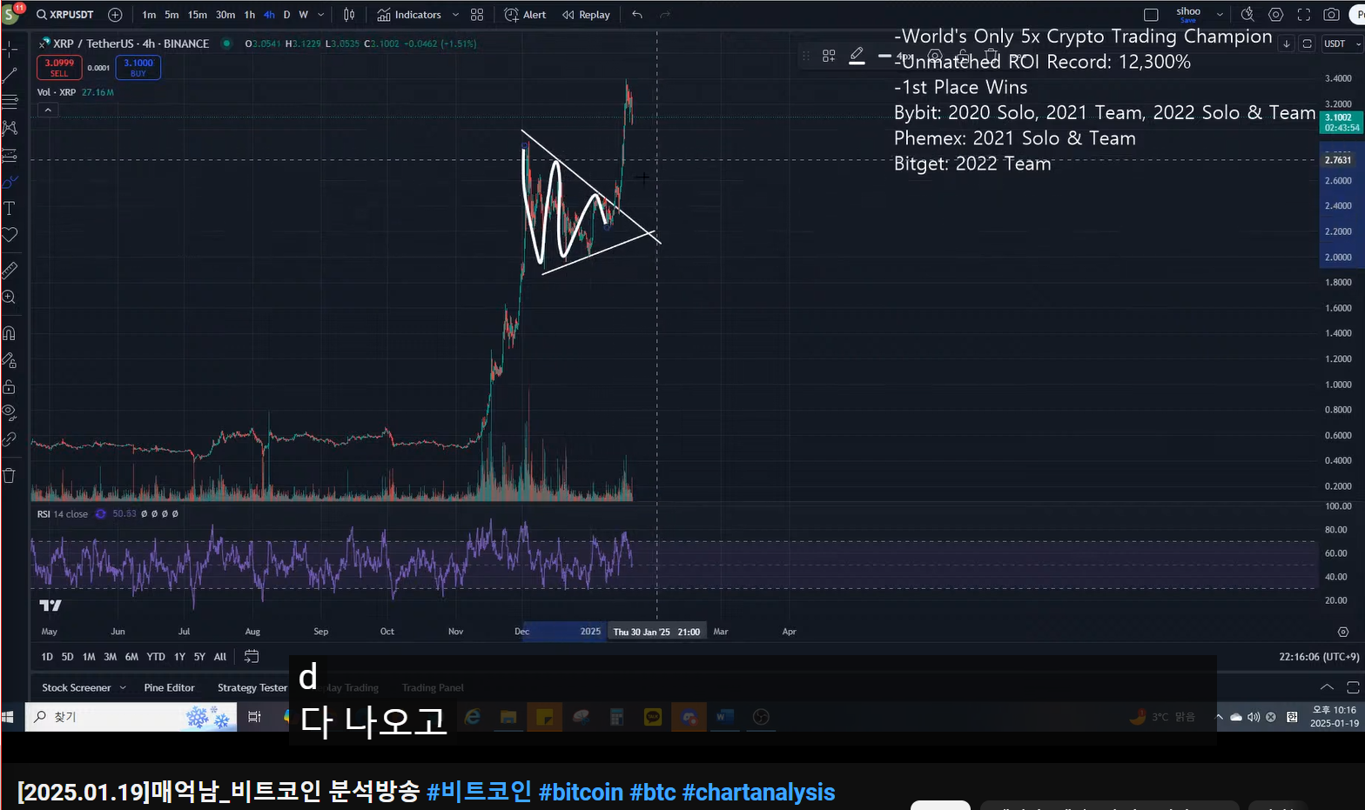Screen dimensions: 1365x810
Task: Select the patterns drawing tool
Action: click(10, 128)
